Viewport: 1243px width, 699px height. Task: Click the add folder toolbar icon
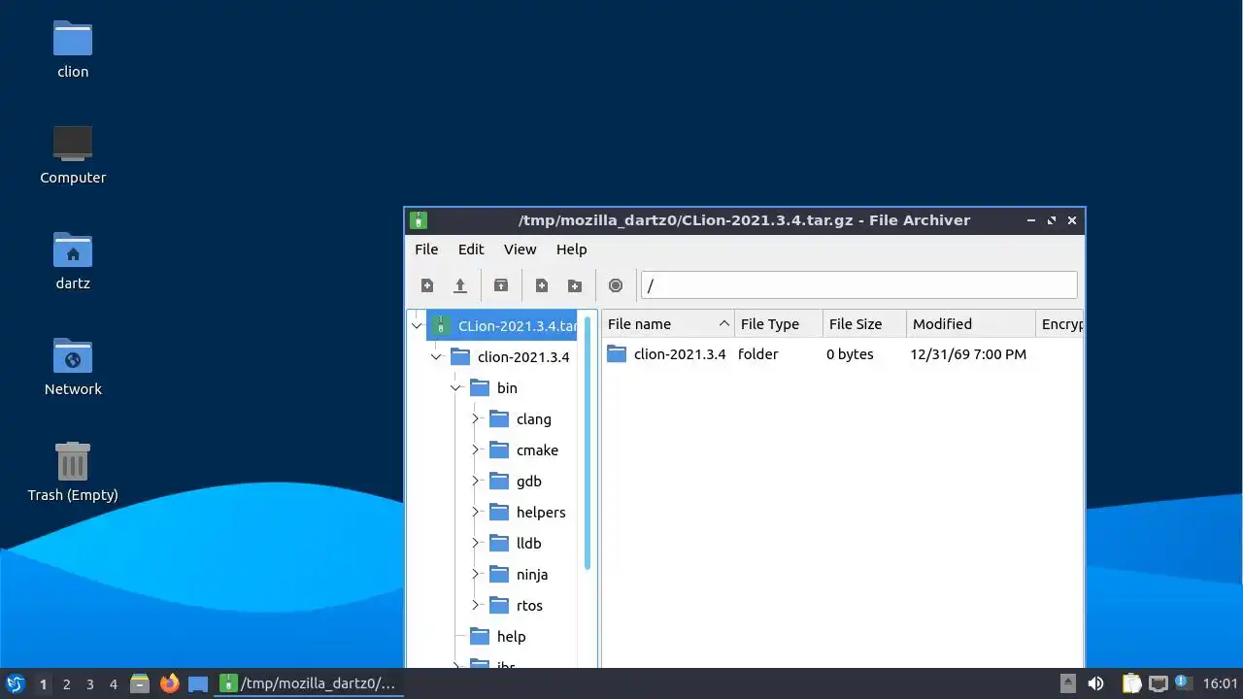(575, 285)
